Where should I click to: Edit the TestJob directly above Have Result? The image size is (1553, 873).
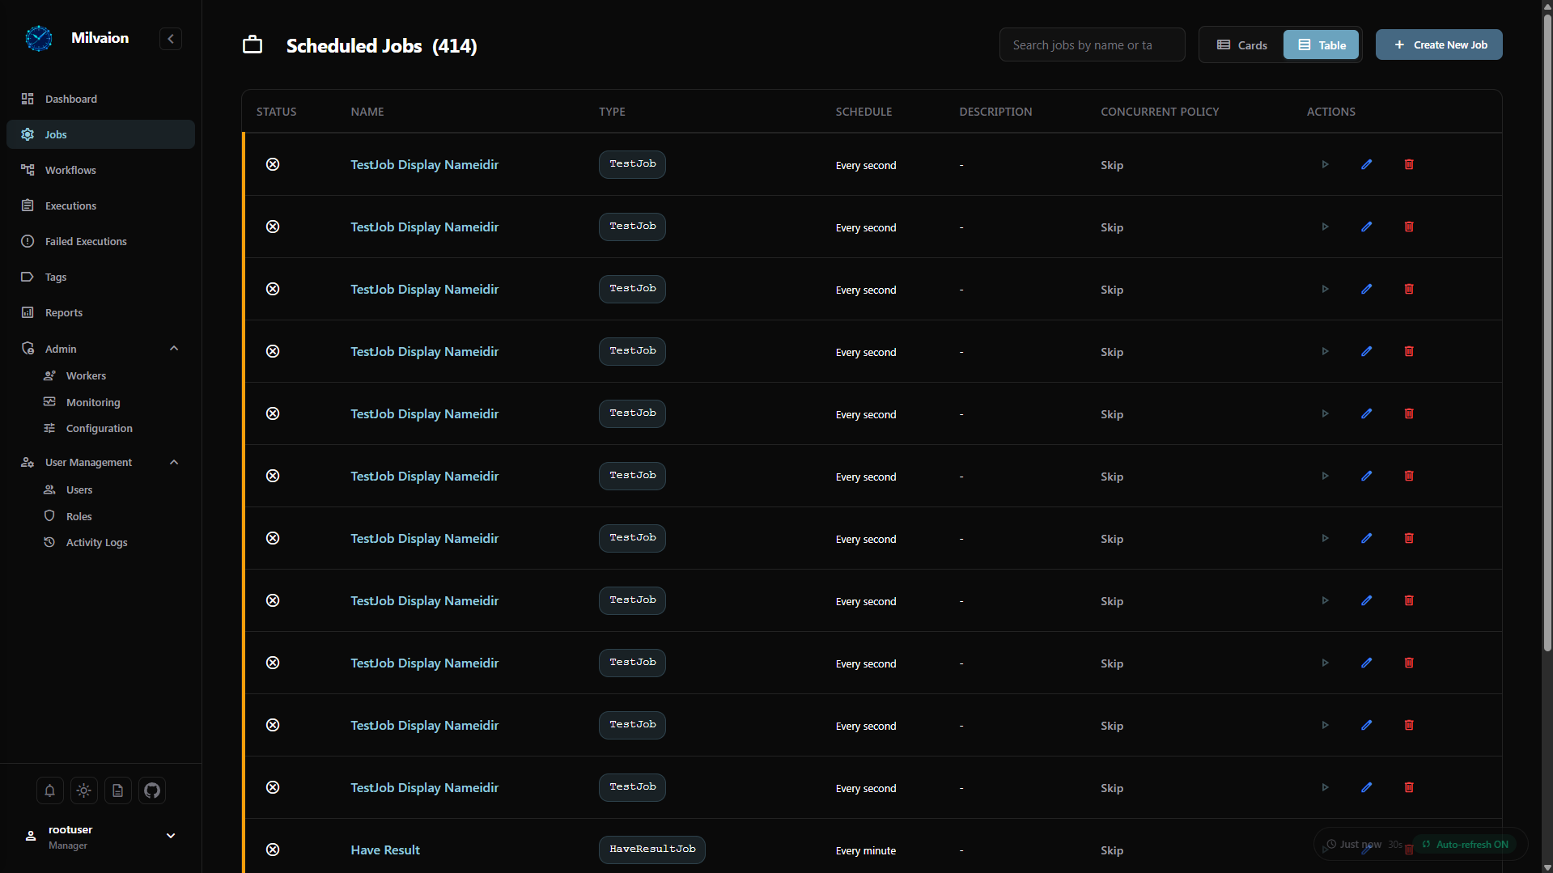coord(1367,787)
